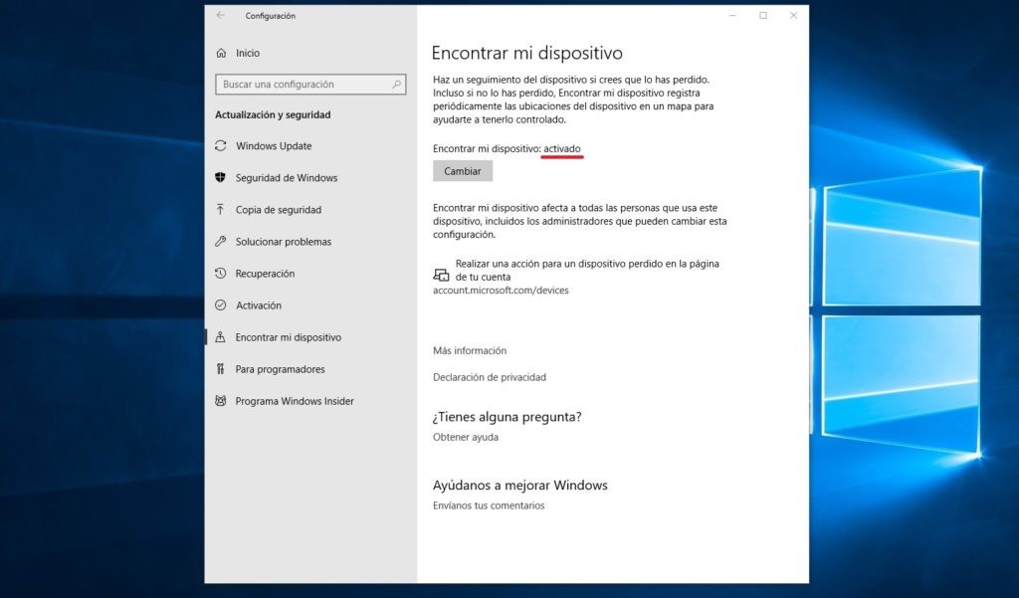Click the Recuperación history icon
Viewport: 1019px width, 598px height.
(x=220, y=273)
